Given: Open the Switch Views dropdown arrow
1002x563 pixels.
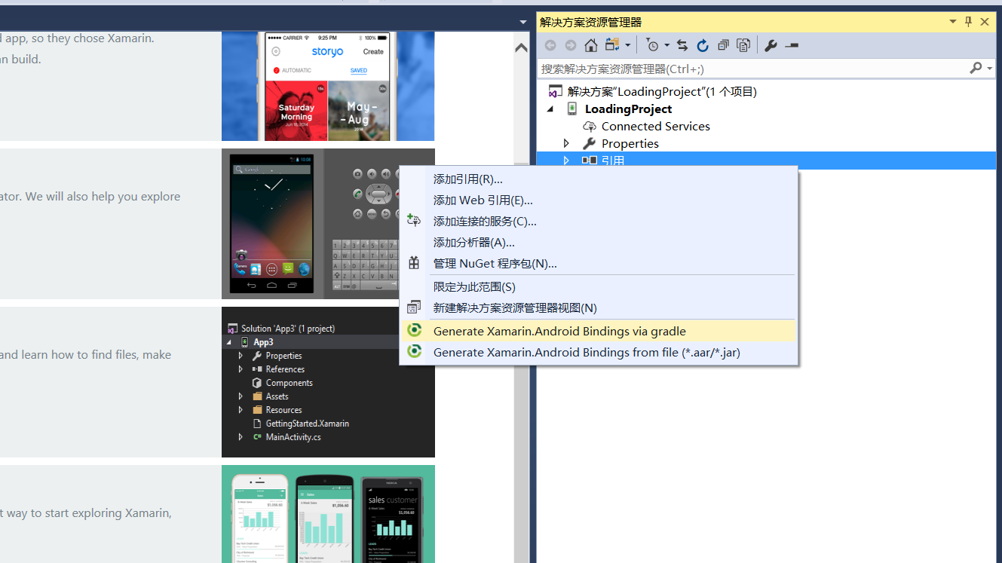Looking at the screenshot, I should pos(628,45).
